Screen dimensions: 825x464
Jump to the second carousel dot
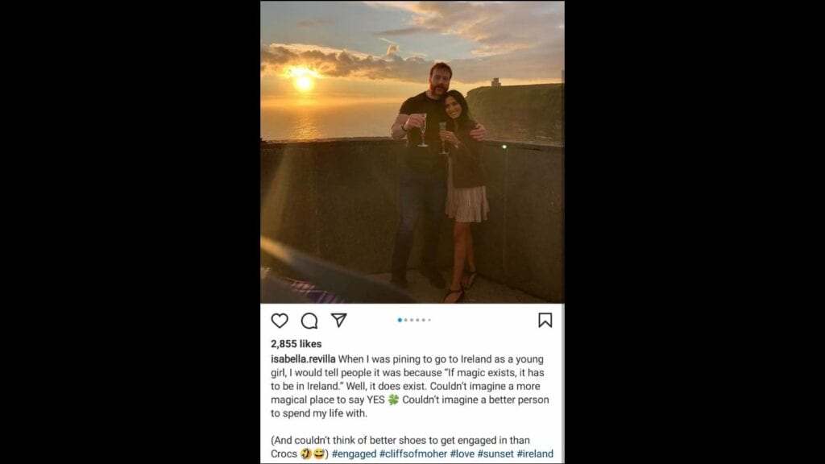406,320
